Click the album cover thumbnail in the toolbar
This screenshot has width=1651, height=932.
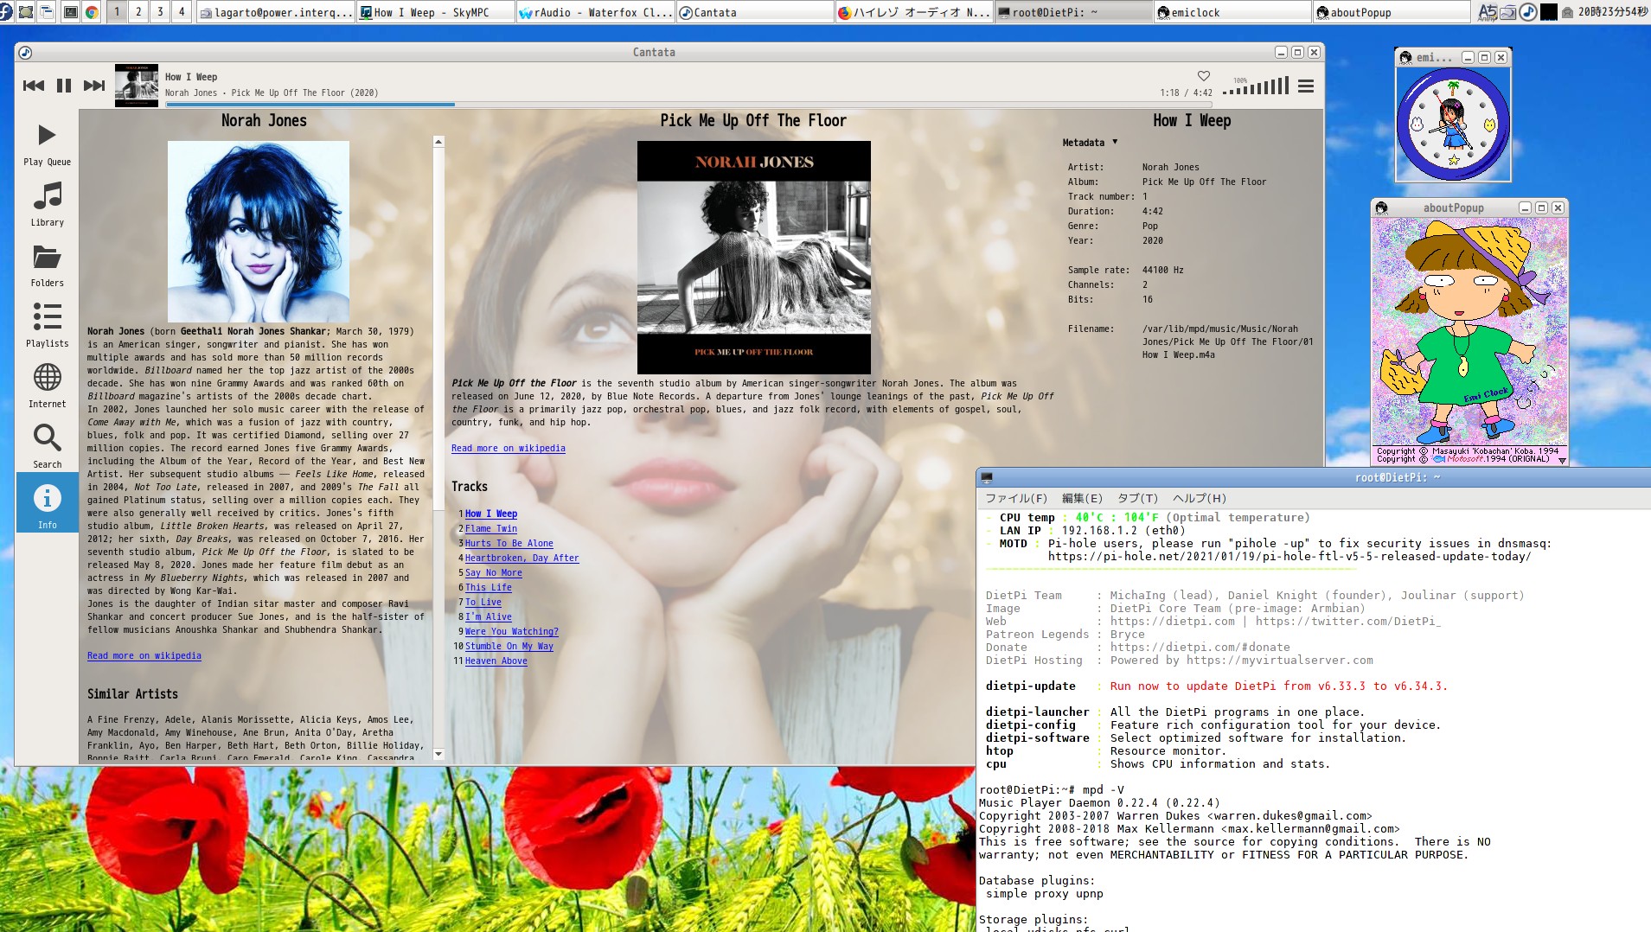tap(136, 85)
